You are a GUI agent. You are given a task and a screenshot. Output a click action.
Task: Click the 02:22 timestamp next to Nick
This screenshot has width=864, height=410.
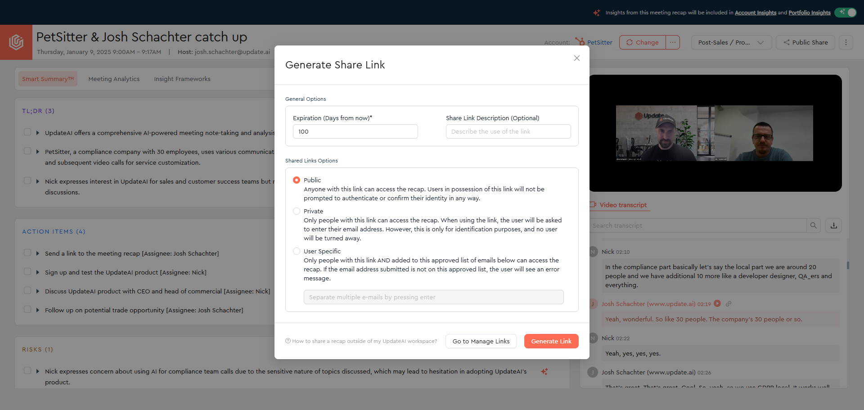[623, 338]
